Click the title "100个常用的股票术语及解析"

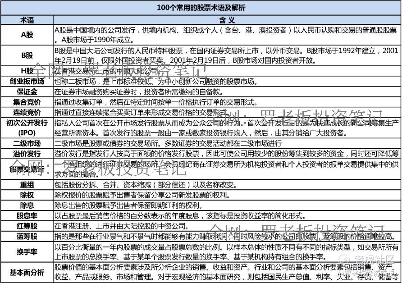(201, 8)
